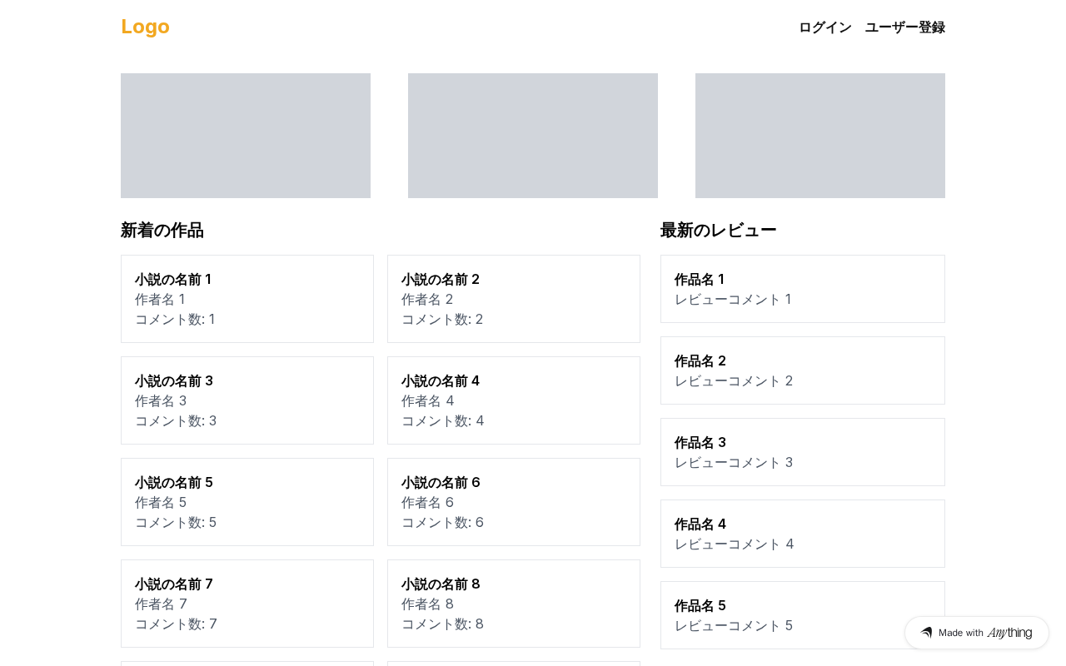View the 作品名 3 review card

click(803, 452)
